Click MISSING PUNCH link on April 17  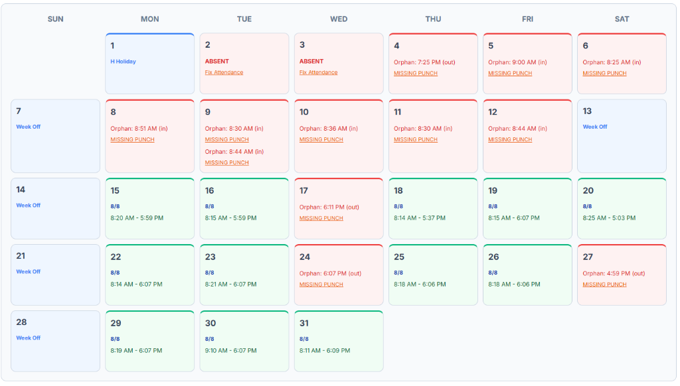pyautogui.click(x=321, y=218)
